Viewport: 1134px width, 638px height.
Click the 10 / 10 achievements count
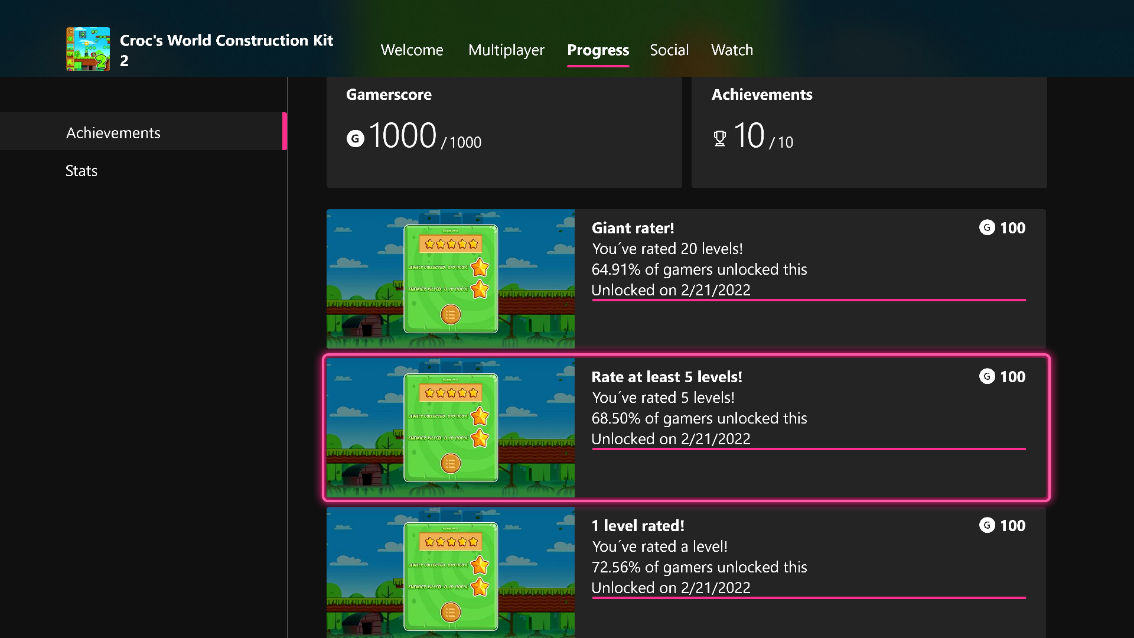point(763,136)
